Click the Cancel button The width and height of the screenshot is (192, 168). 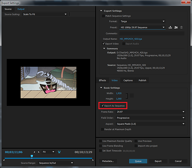pyautogui.click(x=178, y=161)
